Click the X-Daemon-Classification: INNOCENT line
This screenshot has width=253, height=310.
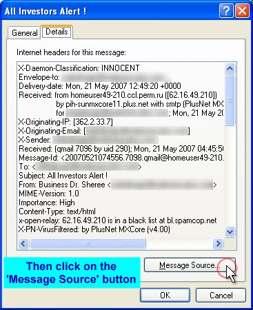click(79, 68)
